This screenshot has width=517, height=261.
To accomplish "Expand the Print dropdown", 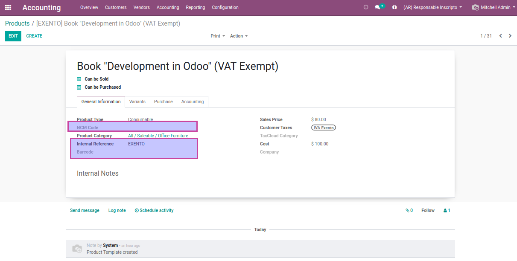I will [x=218, y=36].
